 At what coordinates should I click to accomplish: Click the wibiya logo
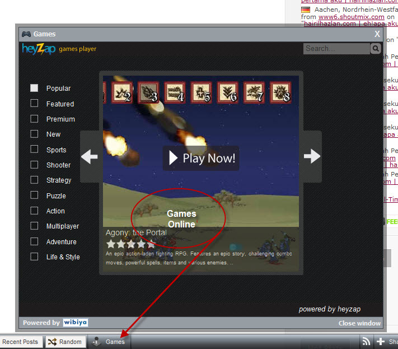(76, 323)
